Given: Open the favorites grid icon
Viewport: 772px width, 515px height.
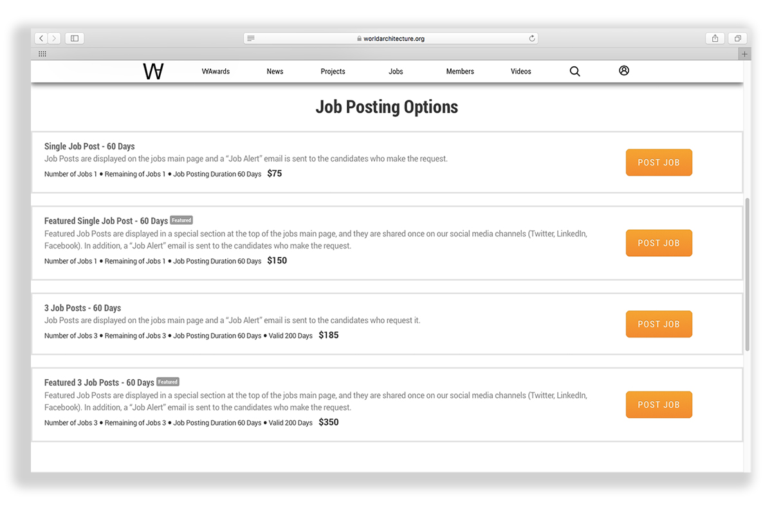Looking at the screenshot, I should pos(42,54).
